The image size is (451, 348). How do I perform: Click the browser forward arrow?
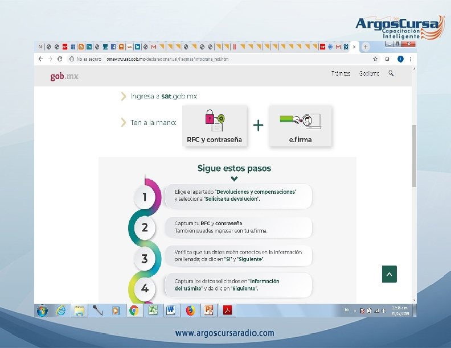tap(50, 59)
